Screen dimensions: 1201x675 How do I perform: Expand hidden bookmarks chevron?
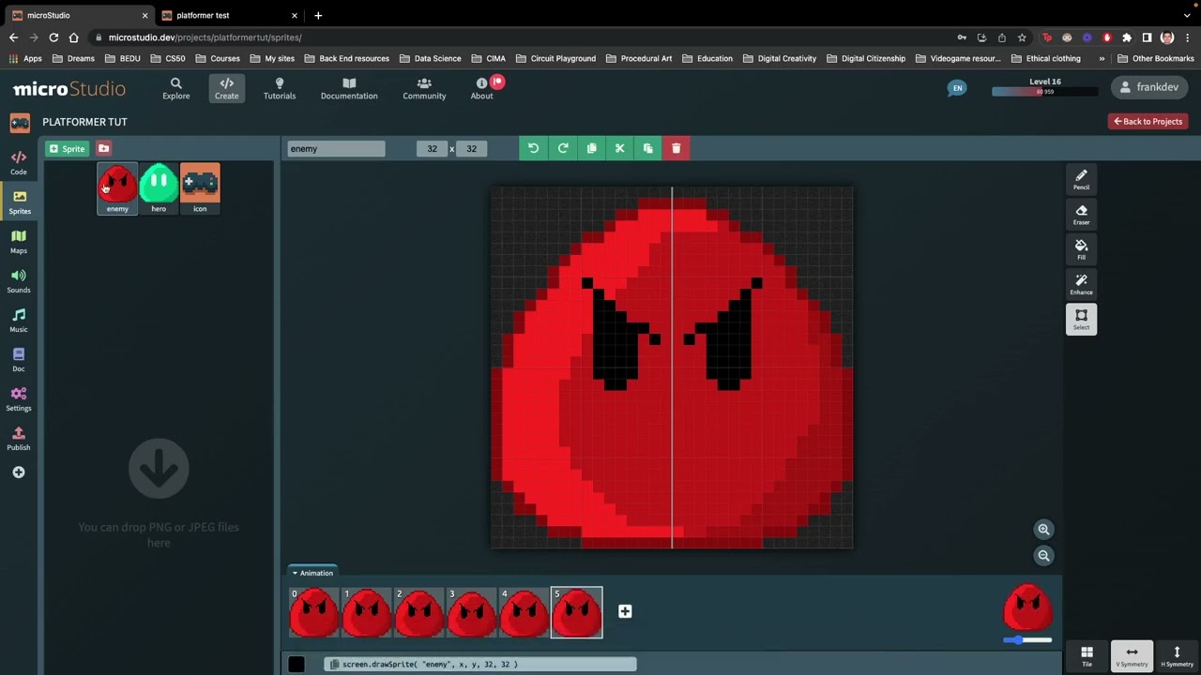pyautogui.click(x=1102, y=58)
